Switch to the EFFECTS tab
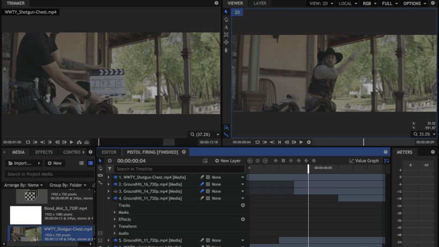The image size is (439, 247). 44,152
